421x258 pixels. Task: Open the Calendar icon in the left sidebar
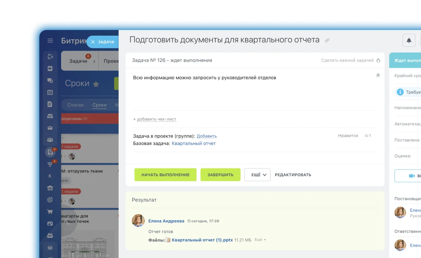point(50,93)
